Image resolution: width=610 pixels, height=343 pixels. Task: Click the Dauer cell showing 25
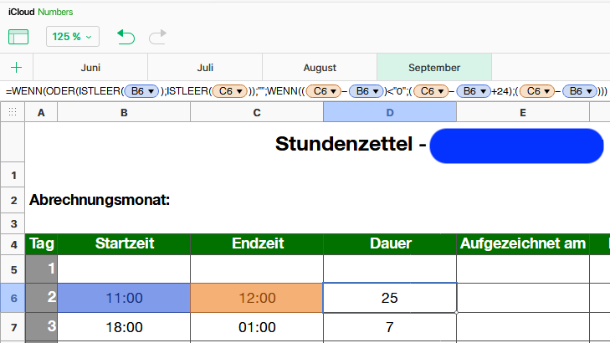[x=390, y=298]
